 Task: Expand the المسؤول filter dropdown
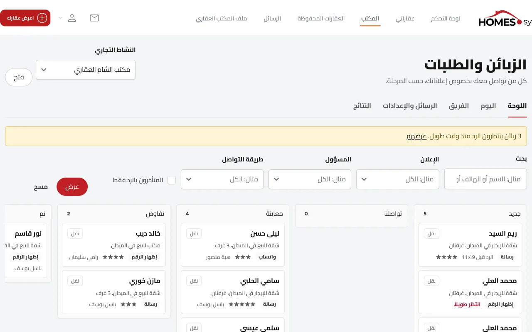pyautogui.click(x=310, y=179)
